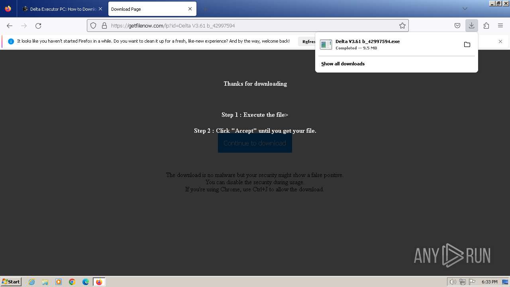The image size is (510, 287).
Task: Select the Firefox taskbar button
Action: pyautogui.click(x=99, y=282)
